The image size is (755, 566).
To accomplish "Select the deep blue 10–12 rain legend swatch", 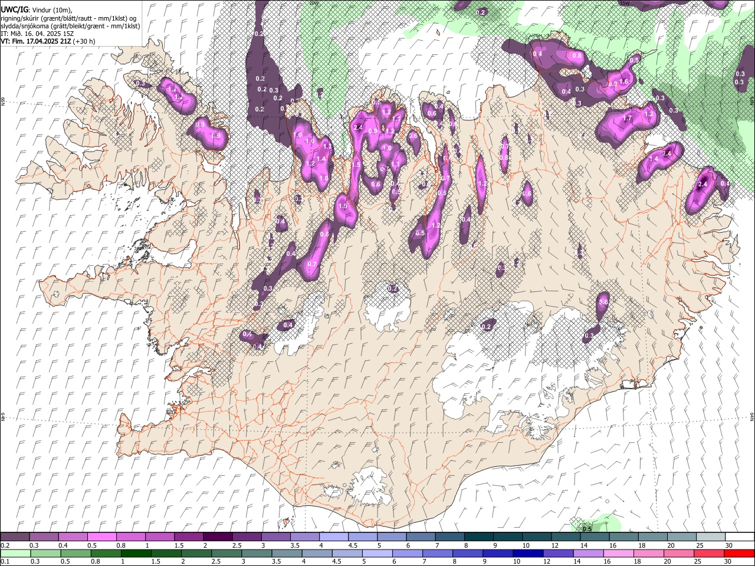I will (527, 553).
